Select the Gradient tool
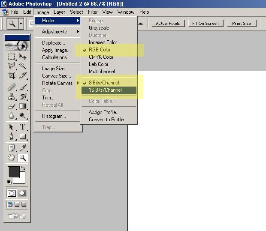The image size is (266, 231). (22, 106)
